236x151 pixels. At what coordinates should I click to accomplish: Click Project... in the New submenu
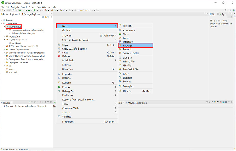click(135, 26)
